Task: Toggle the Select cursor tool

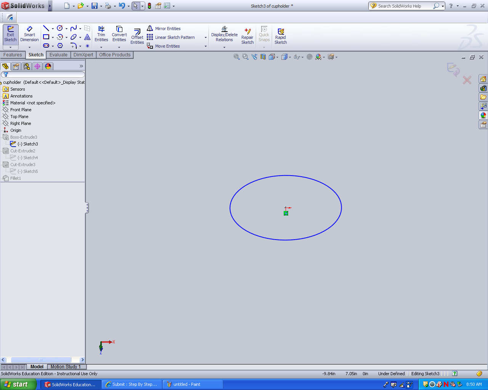Action: [x=135, y=6]
